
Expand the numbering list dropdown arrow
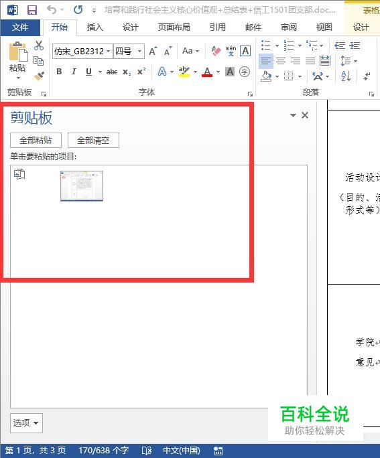point(300,46)
